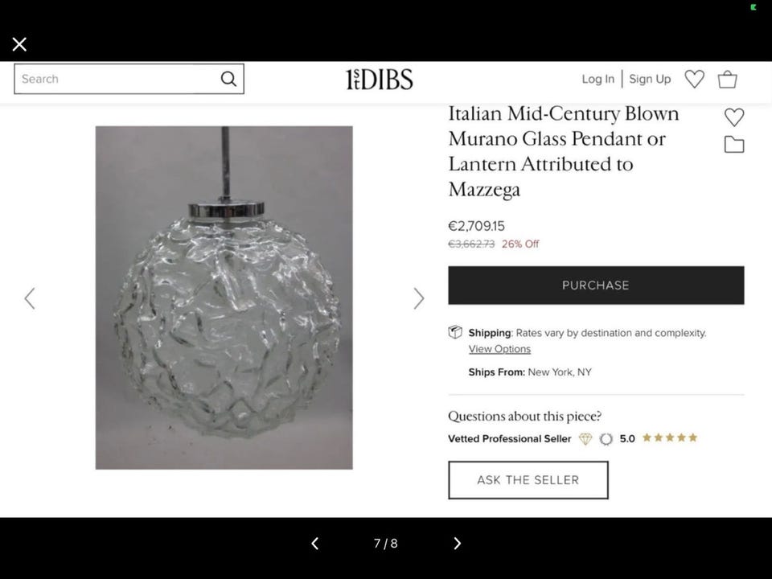The image size is (772, 579).
Task: Click the five-star seller rating
Action: coord(670,437)
